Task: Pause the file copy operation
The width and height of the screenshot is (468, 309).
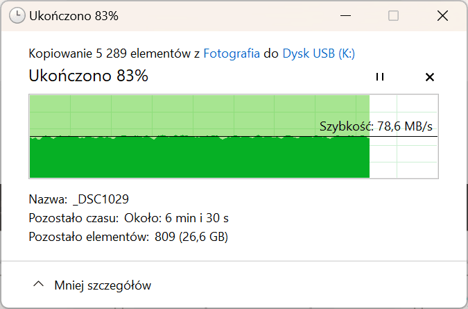Action: tap(380, 77)
